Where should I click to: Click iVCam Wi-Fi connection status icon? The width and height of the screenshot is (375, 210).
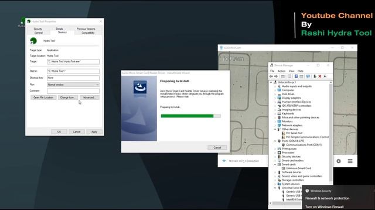click(x=224, y=161)
